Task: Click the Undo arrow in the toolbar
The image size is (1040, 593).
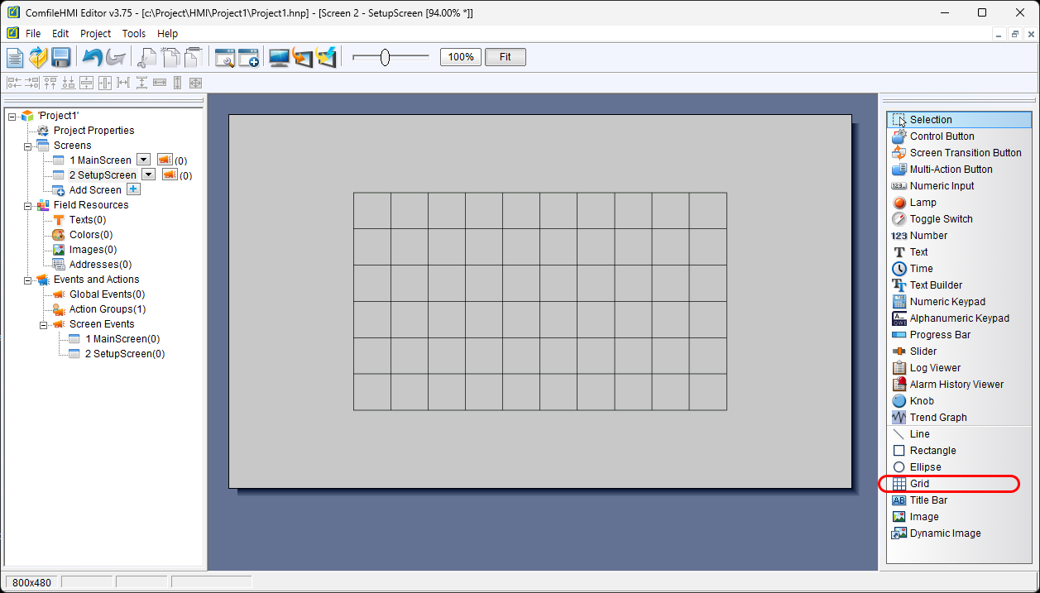Action: (x=92, y=57)
